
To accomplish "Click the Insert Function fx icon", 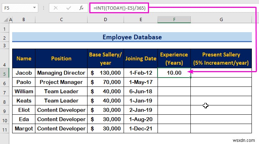I will point(81,8).
